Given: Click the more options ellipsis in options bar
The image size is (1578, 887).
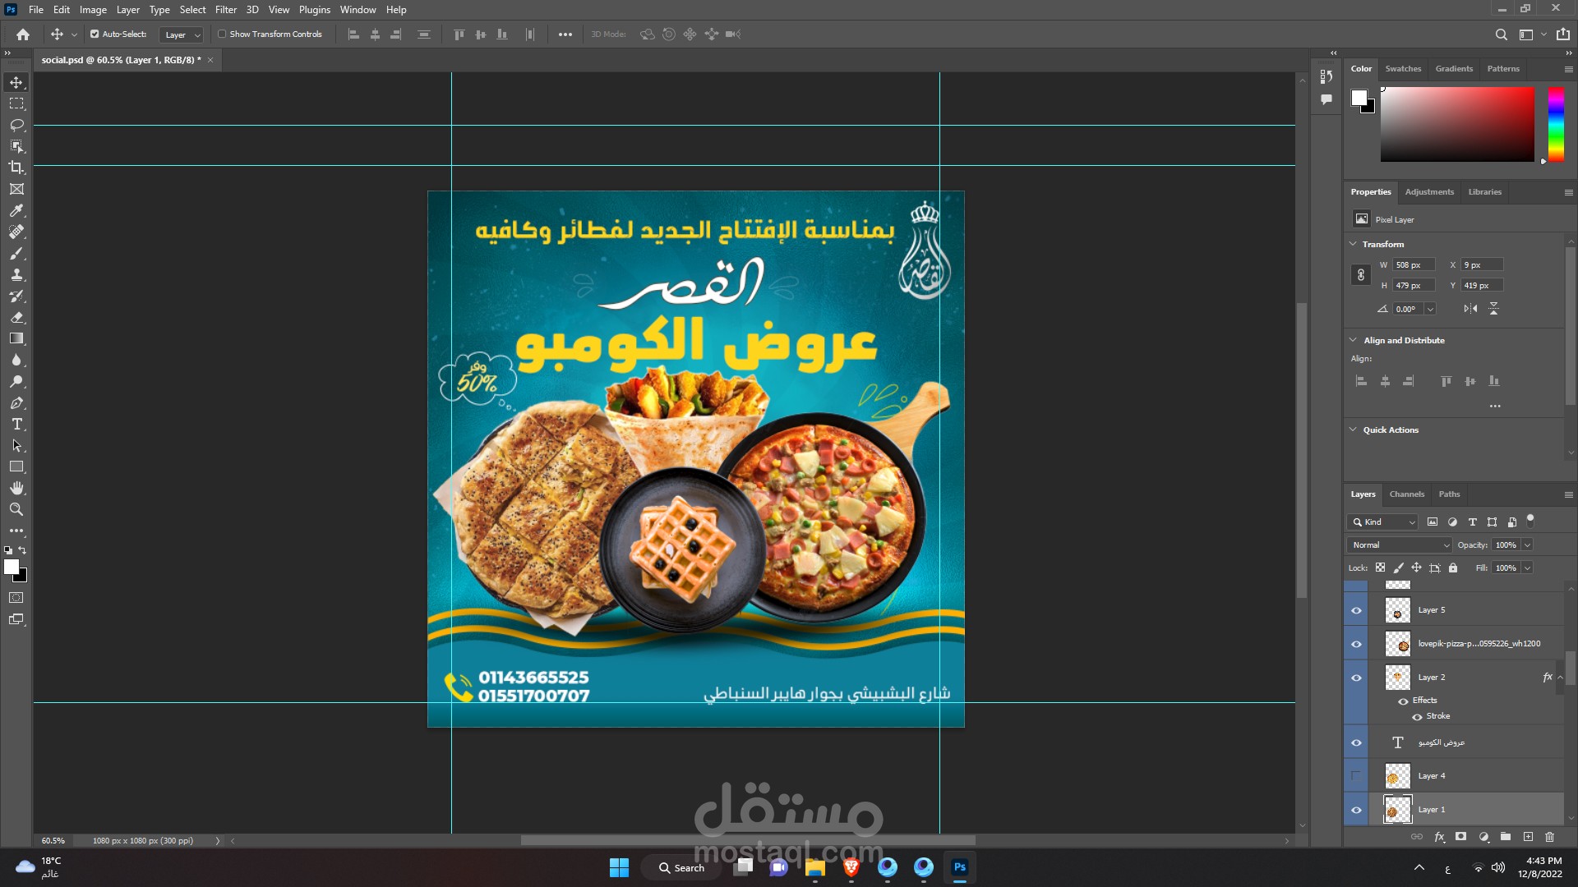Looking at the screenshot, I should 565,34.
